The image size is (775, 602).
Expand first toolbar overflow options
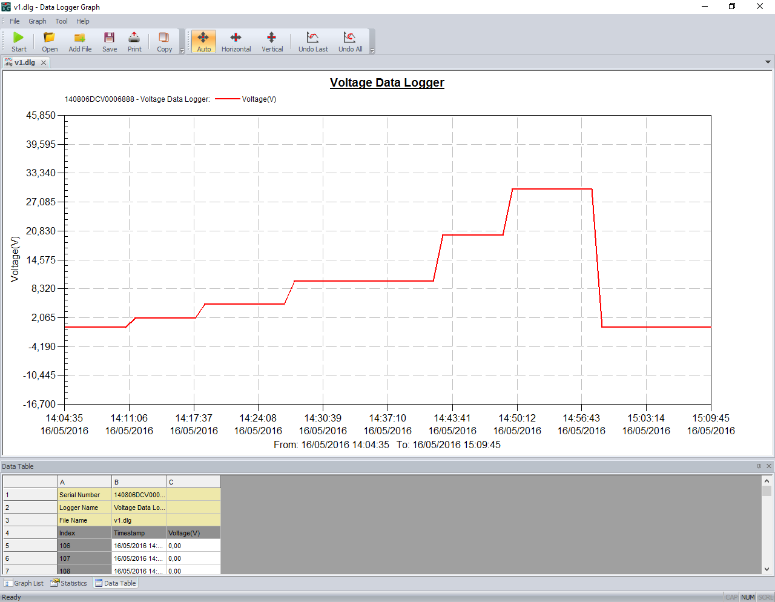coord(182,51)
